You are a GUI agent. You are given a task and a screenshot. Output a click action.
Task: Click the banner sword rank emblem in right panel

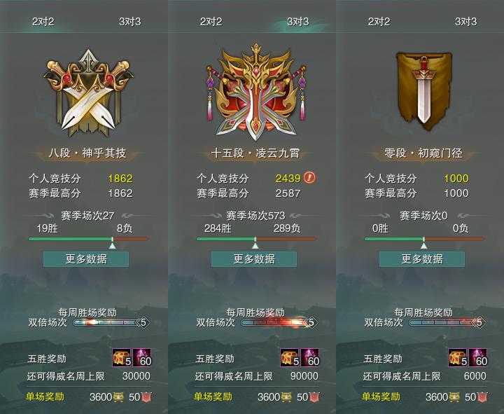[424, 91]
